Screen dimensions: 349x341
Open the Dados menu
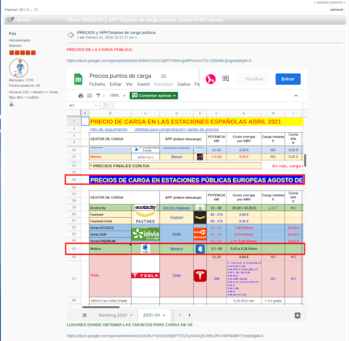pos(184,84)
